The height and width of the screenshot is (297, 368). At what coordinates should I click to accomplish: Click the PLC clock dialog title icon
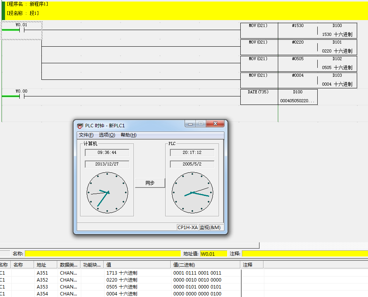(80, 125)
